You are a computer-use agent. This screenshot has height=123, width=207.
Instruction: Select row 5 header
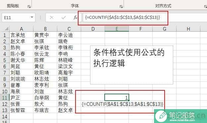5,60
